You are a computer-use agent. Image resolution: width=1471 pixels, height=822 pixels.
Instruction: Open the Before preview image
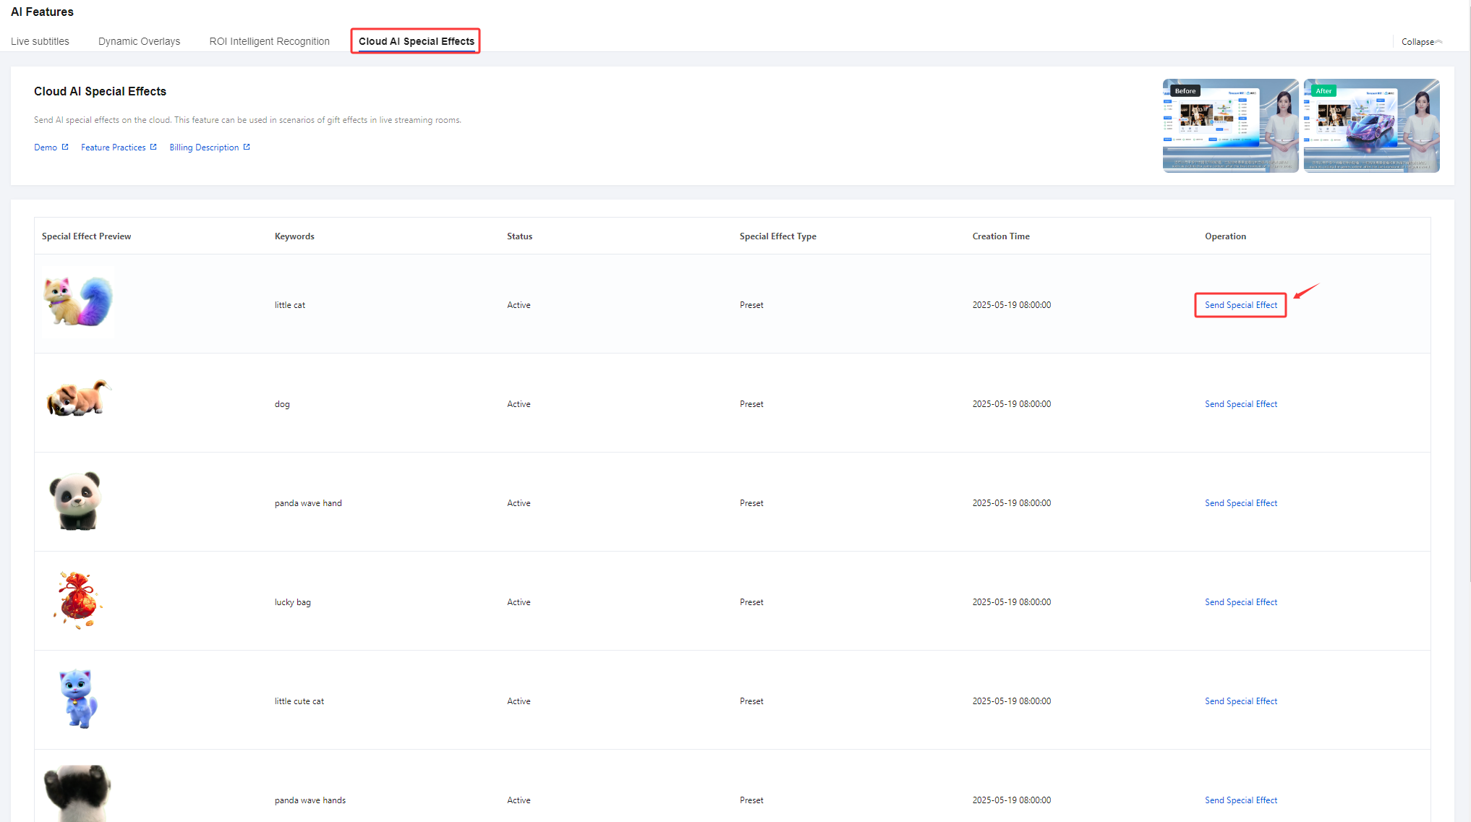click(1229, 126)
